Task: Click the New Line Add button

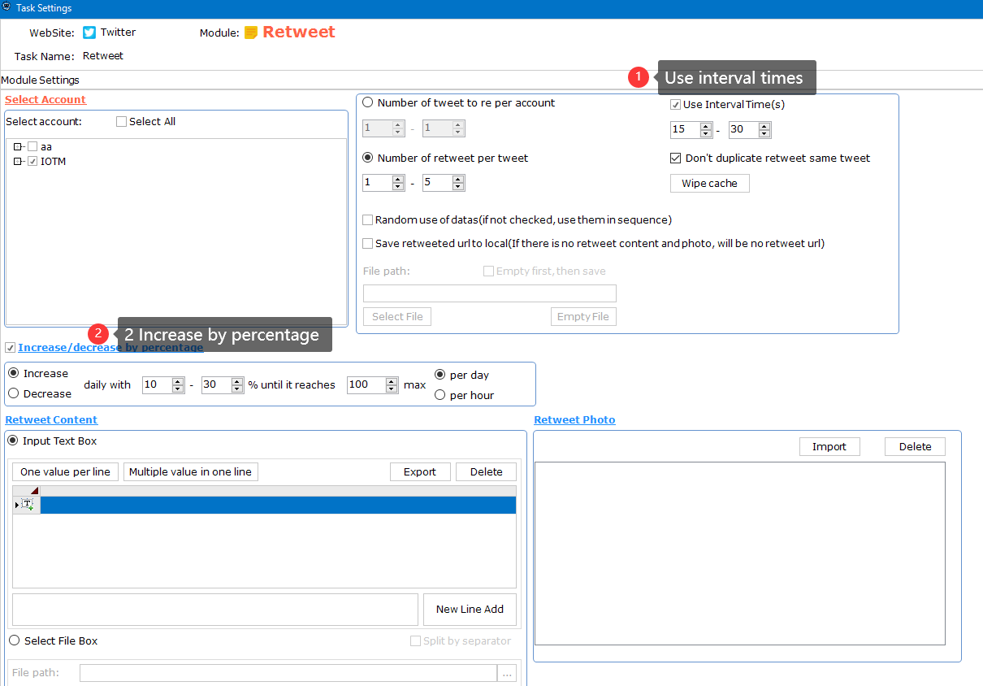Action: click(470, 610)
